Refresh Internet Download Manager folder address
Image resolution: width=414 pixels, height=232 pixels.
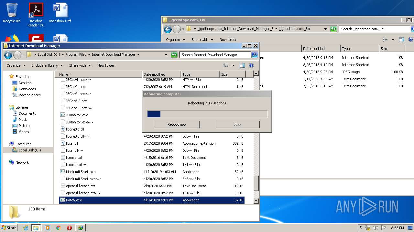pyautogui.click(x=174, y=55)
